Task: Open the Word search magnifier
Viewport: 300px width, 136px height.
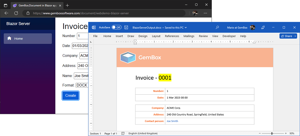Action: 217,27
